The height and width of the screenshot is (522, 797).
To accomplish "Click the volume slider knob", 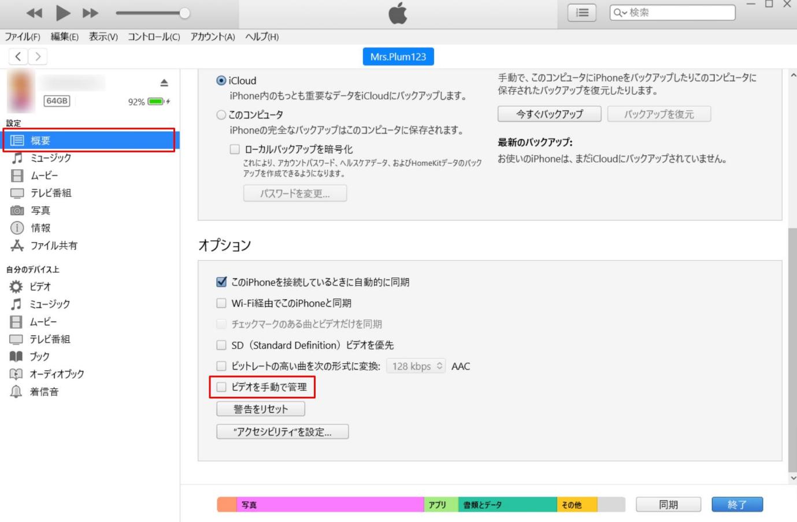I will tap(184, 13).
